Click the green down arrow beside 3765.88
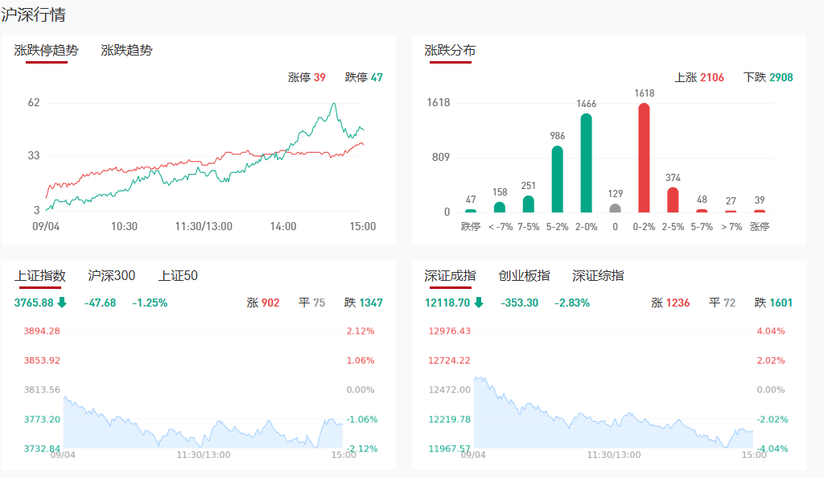This screenshot has width=824, height=478. pyautogui.click(x=62, y=303)
